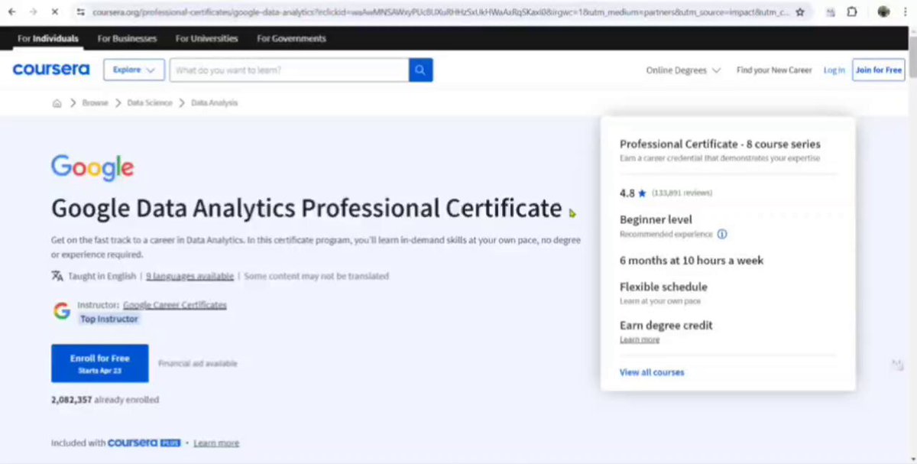The width and height of the screenshot is (917, 464).
Task: Click Google Data Analytics Professional Certificate title
Action: point(306,209)
